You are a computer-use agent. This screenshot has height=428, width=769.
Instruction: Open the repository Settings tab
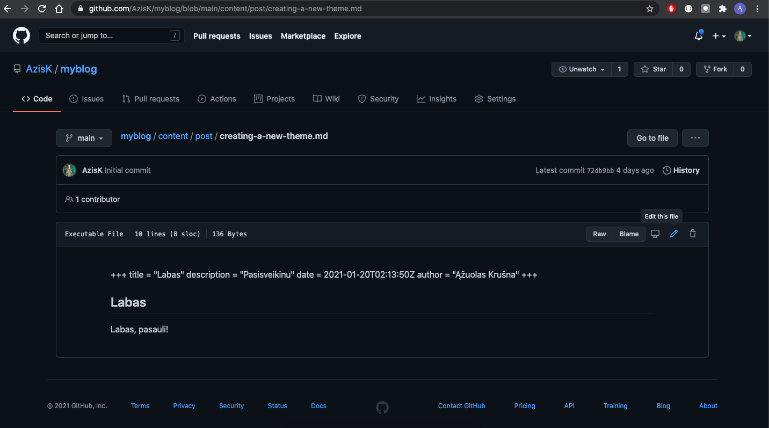[495, 99]
